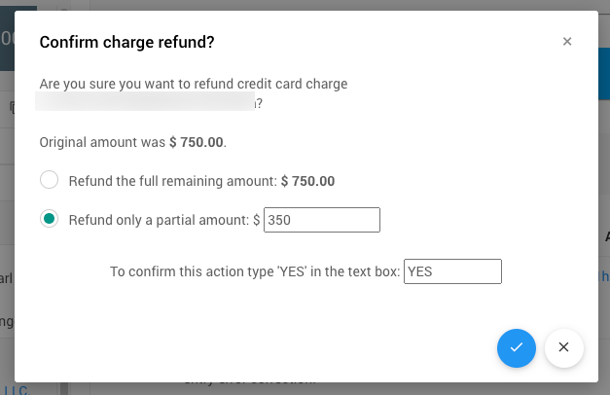
Task: Click the 'Refund only a partial amount' label
Action: (x=159, y=220)
